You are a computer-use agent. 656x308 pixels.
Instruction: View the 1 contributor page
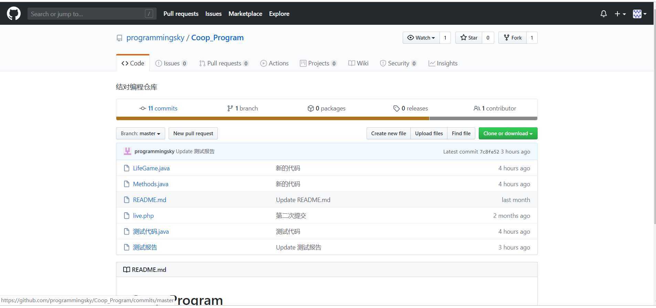click(x=495, y=108)
